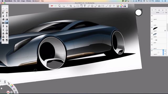
Task: Click the Add Image layer icon
Action: pos(159,10)
